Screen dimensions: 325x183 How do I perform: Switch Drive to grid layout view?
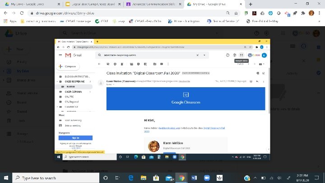click(292, 46)
